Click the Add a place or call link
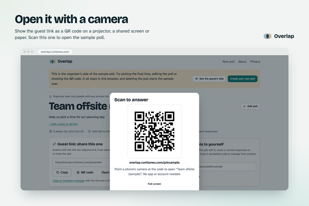Image resolution: width=309 pixels, height=206 pixels. (63, 124)
